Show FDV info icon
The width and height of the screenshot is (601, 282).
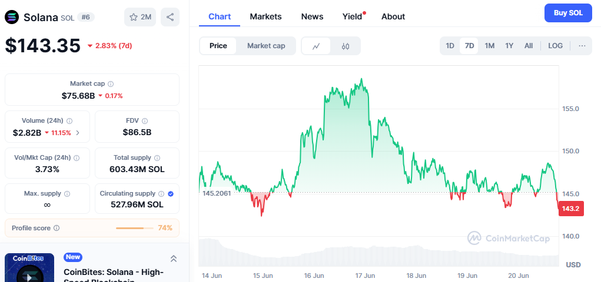point(144,121)
